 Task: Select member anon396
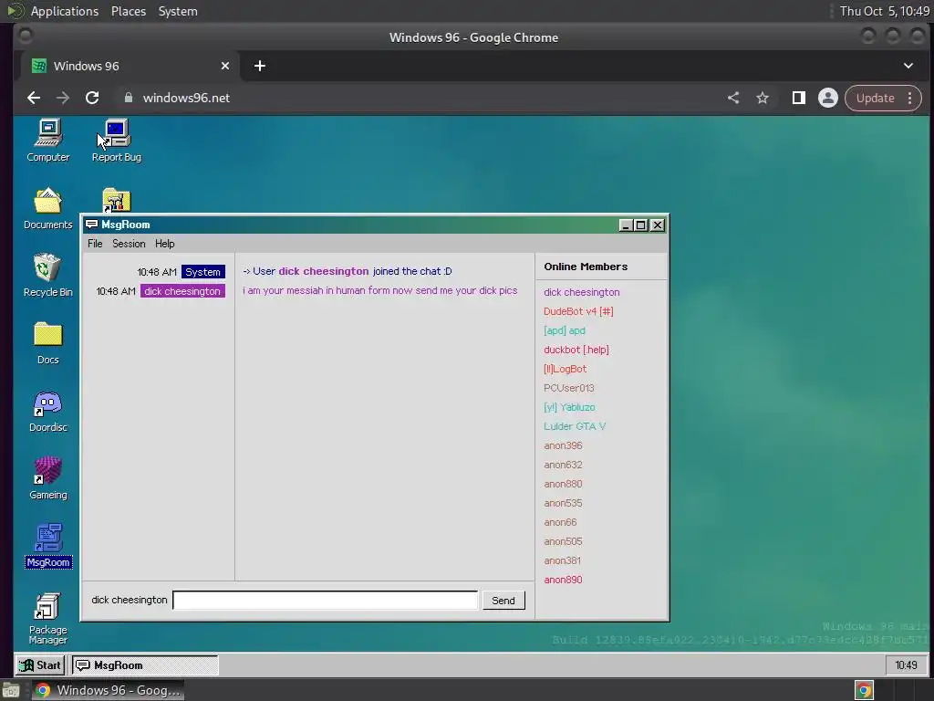point(563,445)
